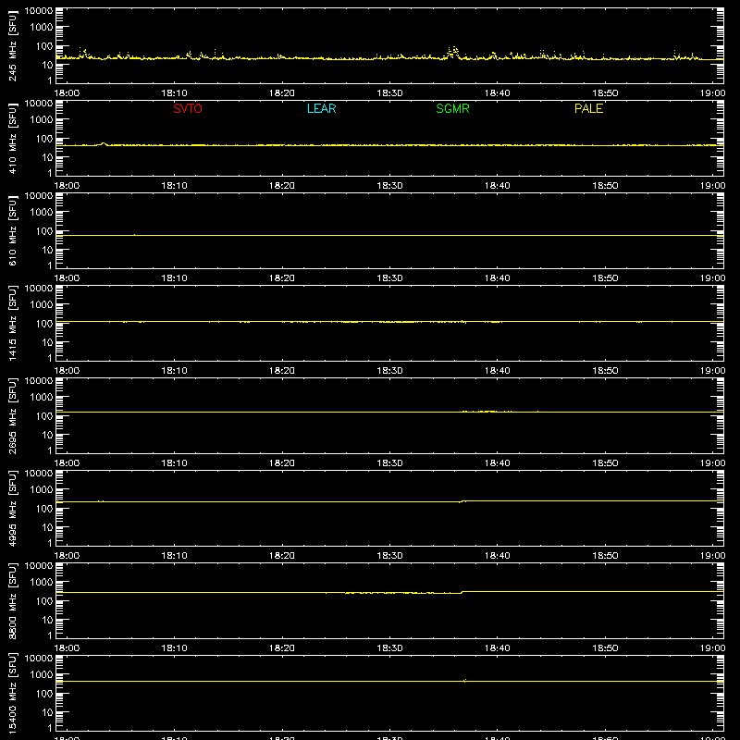The height and width of the screenshot is (740, 740).
Task: Select the 8800 MHz [SFU] axis title
Action: click(12, 600)
